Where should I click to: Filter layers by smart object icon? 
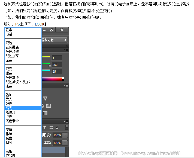tap(58, 127)
